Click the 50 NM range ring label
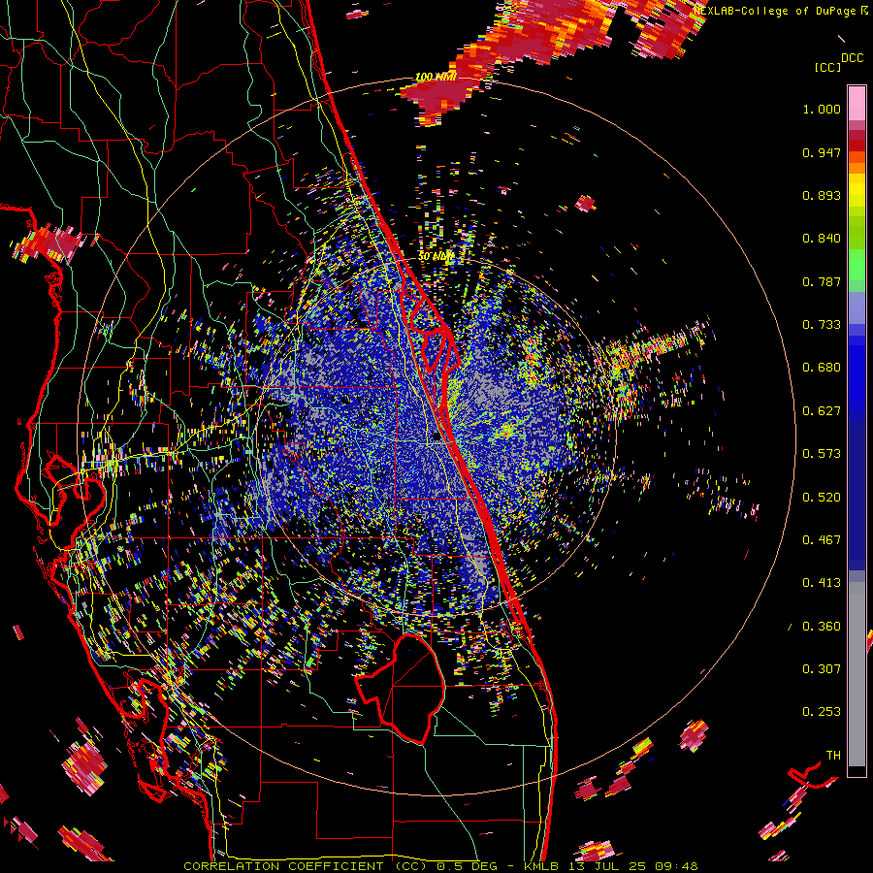Image resolution: width=873 pixels, height=873 pixels. tap(436, 257)
